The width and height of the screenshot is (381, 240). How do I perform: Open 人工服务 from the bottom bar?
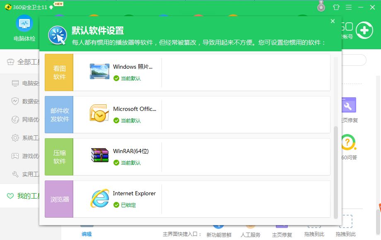pyautogui.click(x=250, y=227)
